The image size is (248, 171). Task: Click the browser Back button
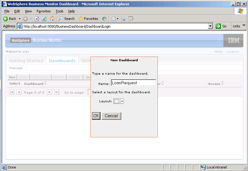pos(10,19)
